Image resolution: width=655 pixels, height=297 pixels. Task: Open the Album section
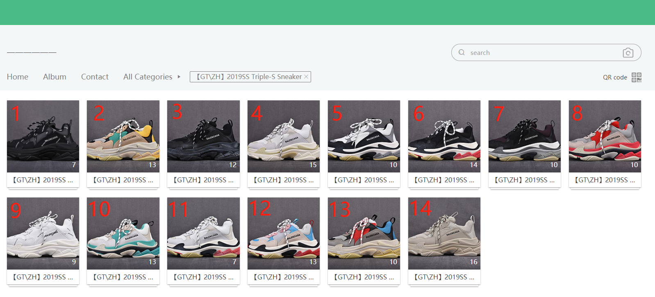pos(55,77)
